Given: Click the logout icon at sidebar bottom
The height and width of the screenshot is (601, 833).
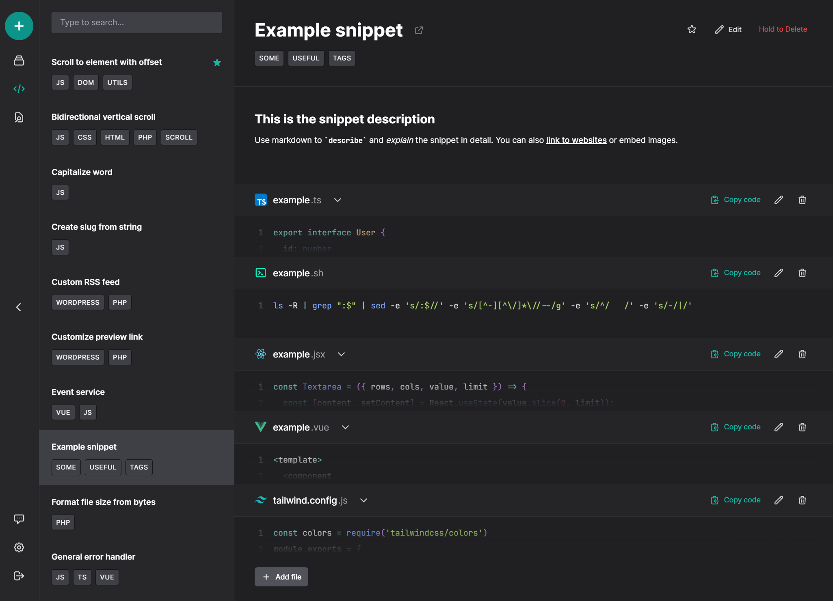Looking at the screenshot, I should [19, 575].
